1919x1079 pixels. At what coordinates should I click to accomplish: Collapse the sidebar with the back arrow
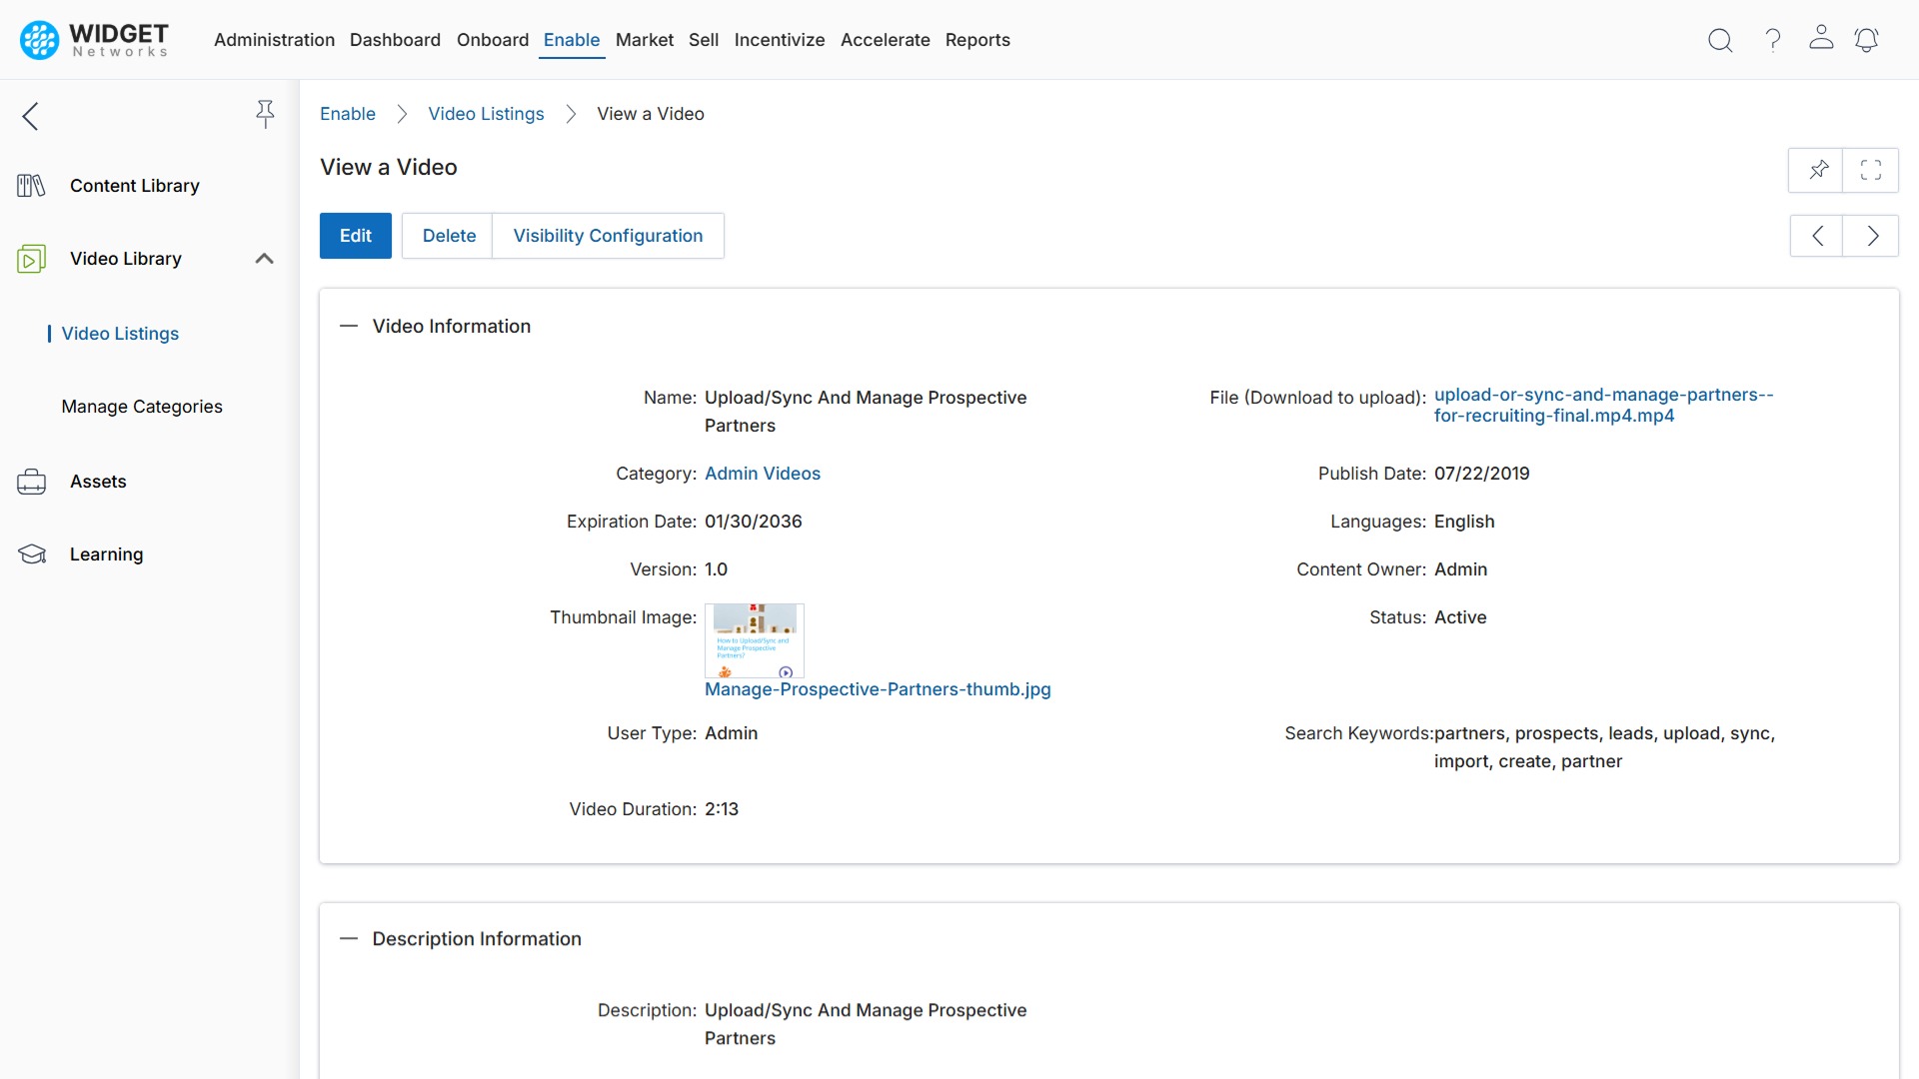click(30, 116)
